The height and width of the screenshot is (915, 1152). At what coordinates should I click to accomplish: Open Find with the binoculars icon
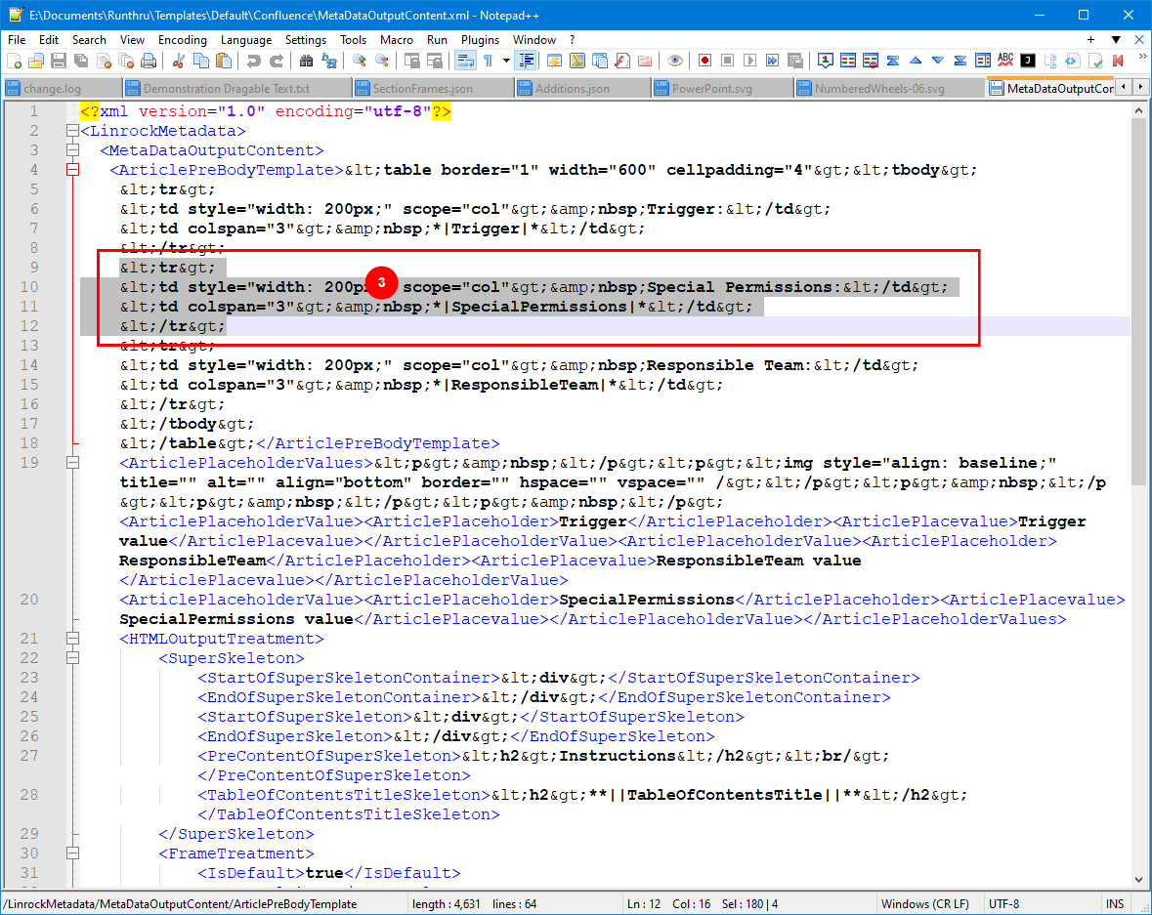click(x=306, y=61)
